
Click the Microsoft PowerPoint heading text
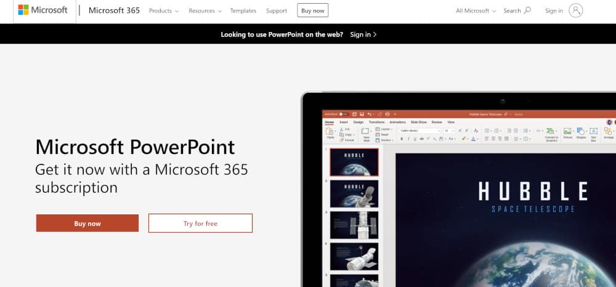click(x=135, y=147)
